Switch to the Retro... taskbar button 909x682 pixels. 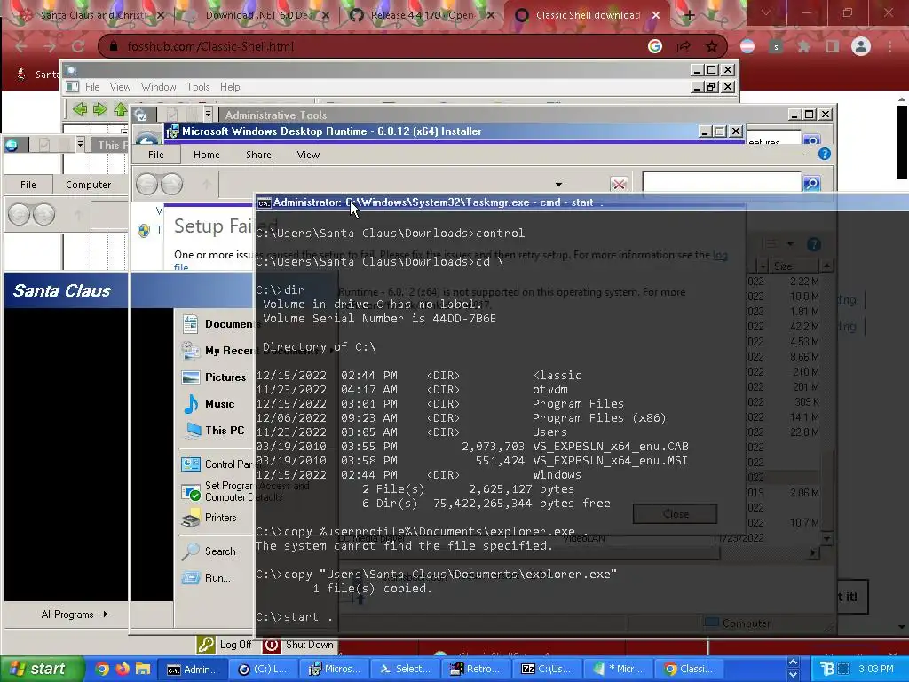(x=476, y=670)
